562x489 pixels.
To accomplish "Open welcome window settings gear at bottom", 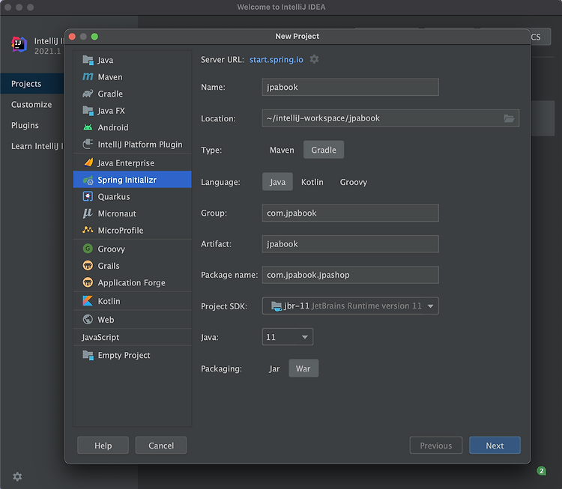I will pyautogui.click(x=17, y=476).
